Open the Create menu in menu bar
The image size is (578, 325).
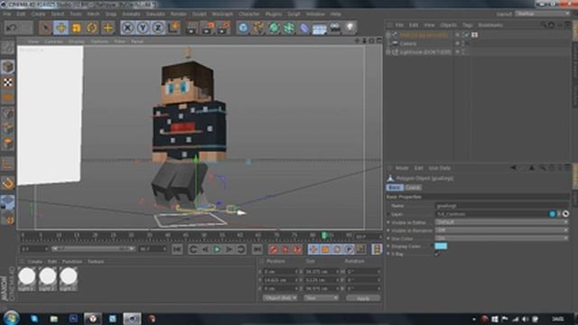pyautogui.click(x=38, y=14)
